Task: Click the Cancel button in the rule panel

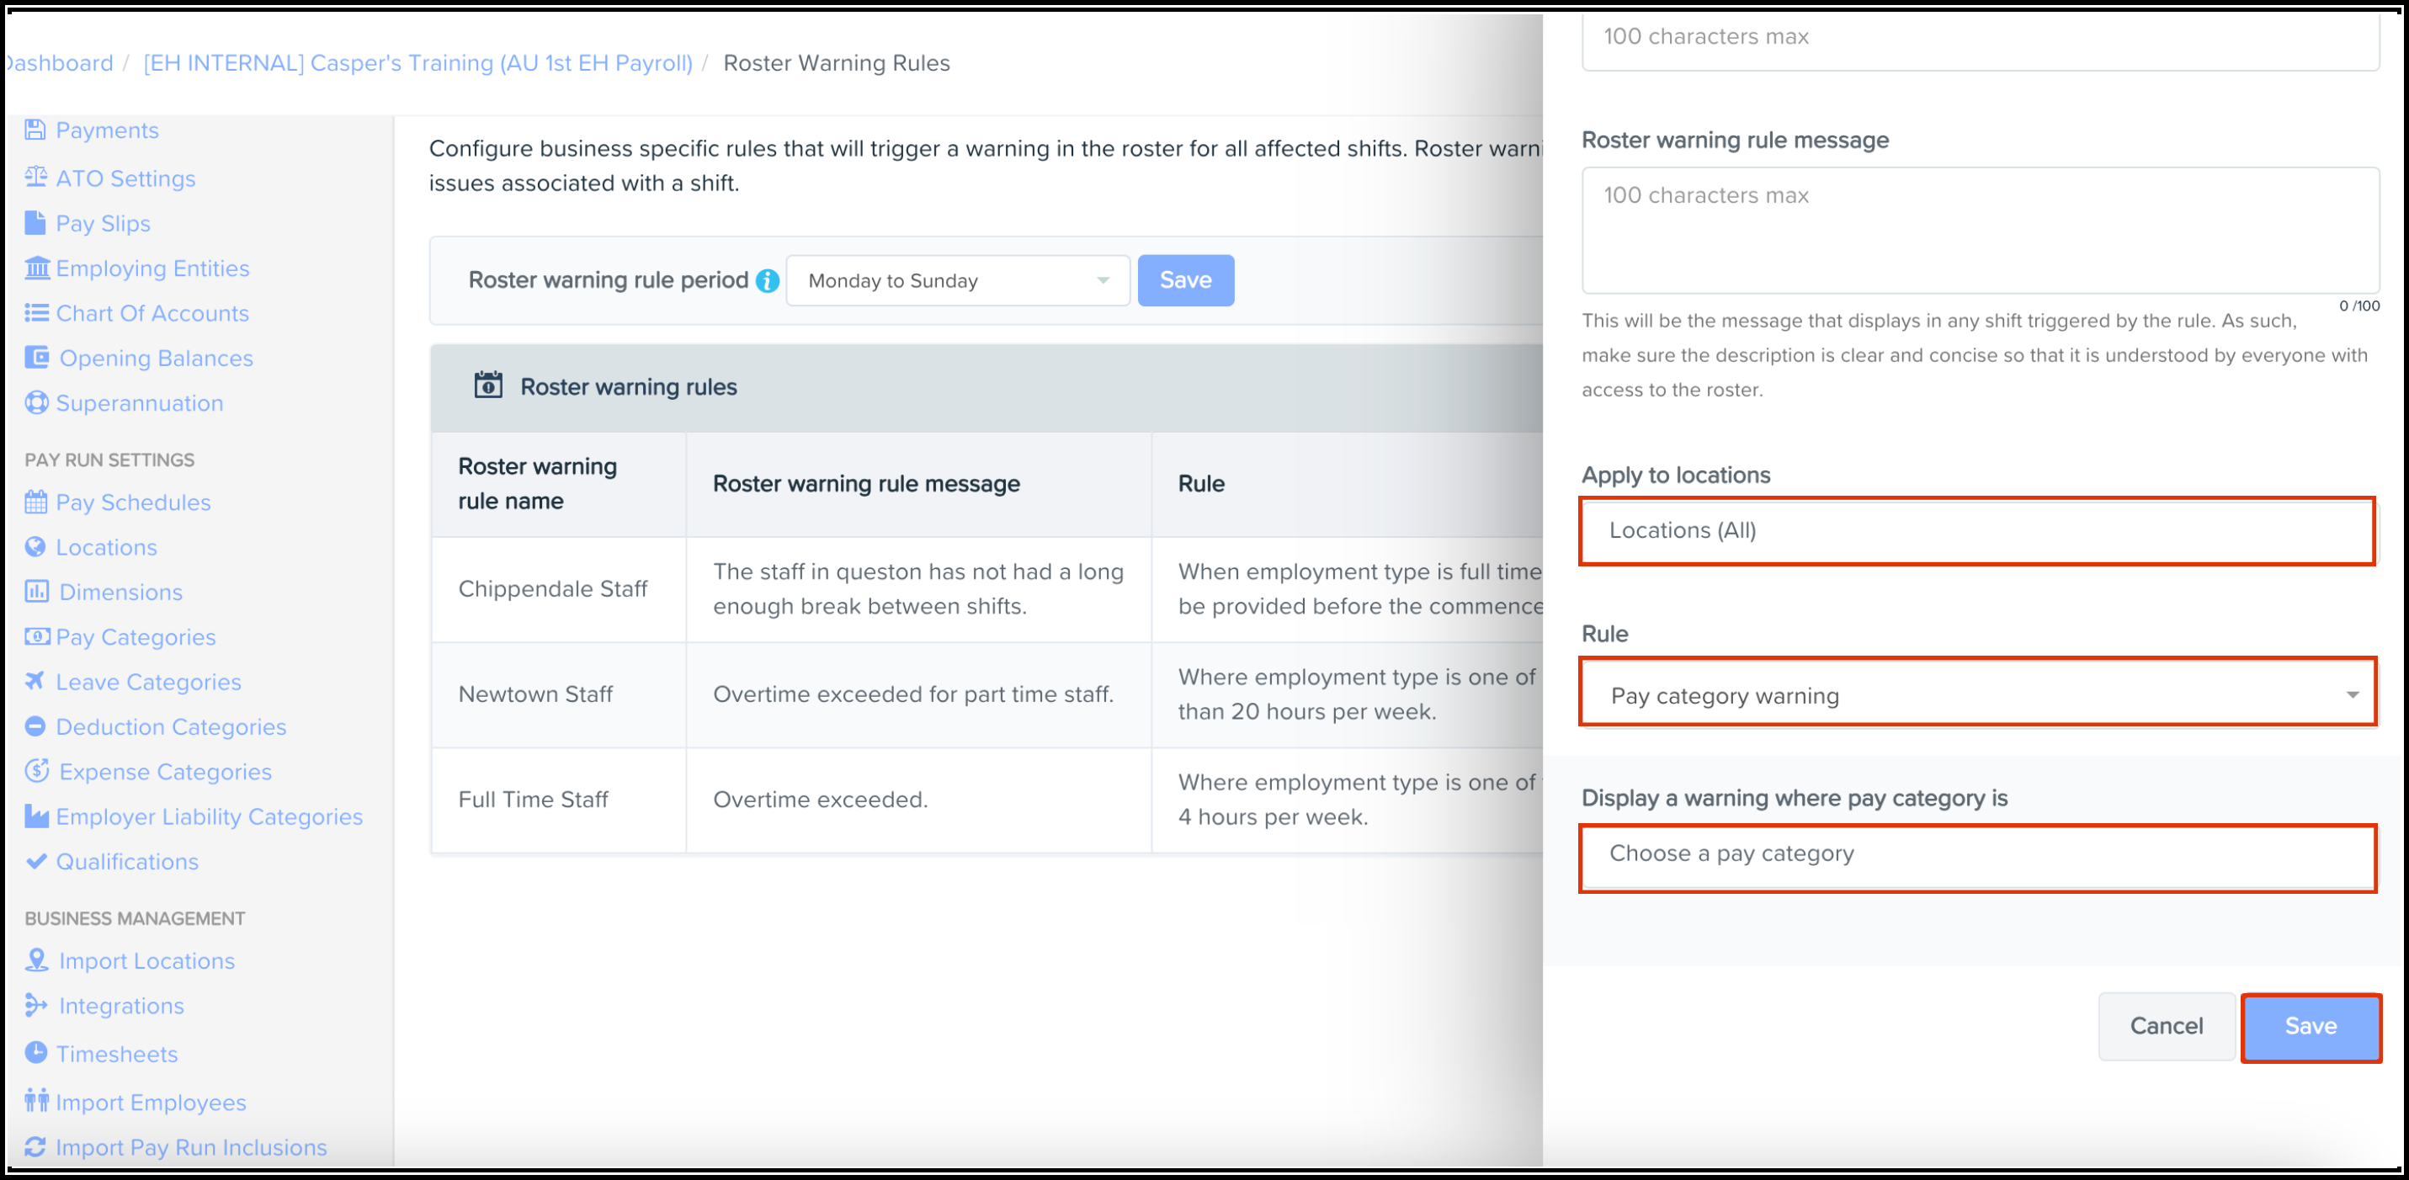Action: click(2165, 1026)
